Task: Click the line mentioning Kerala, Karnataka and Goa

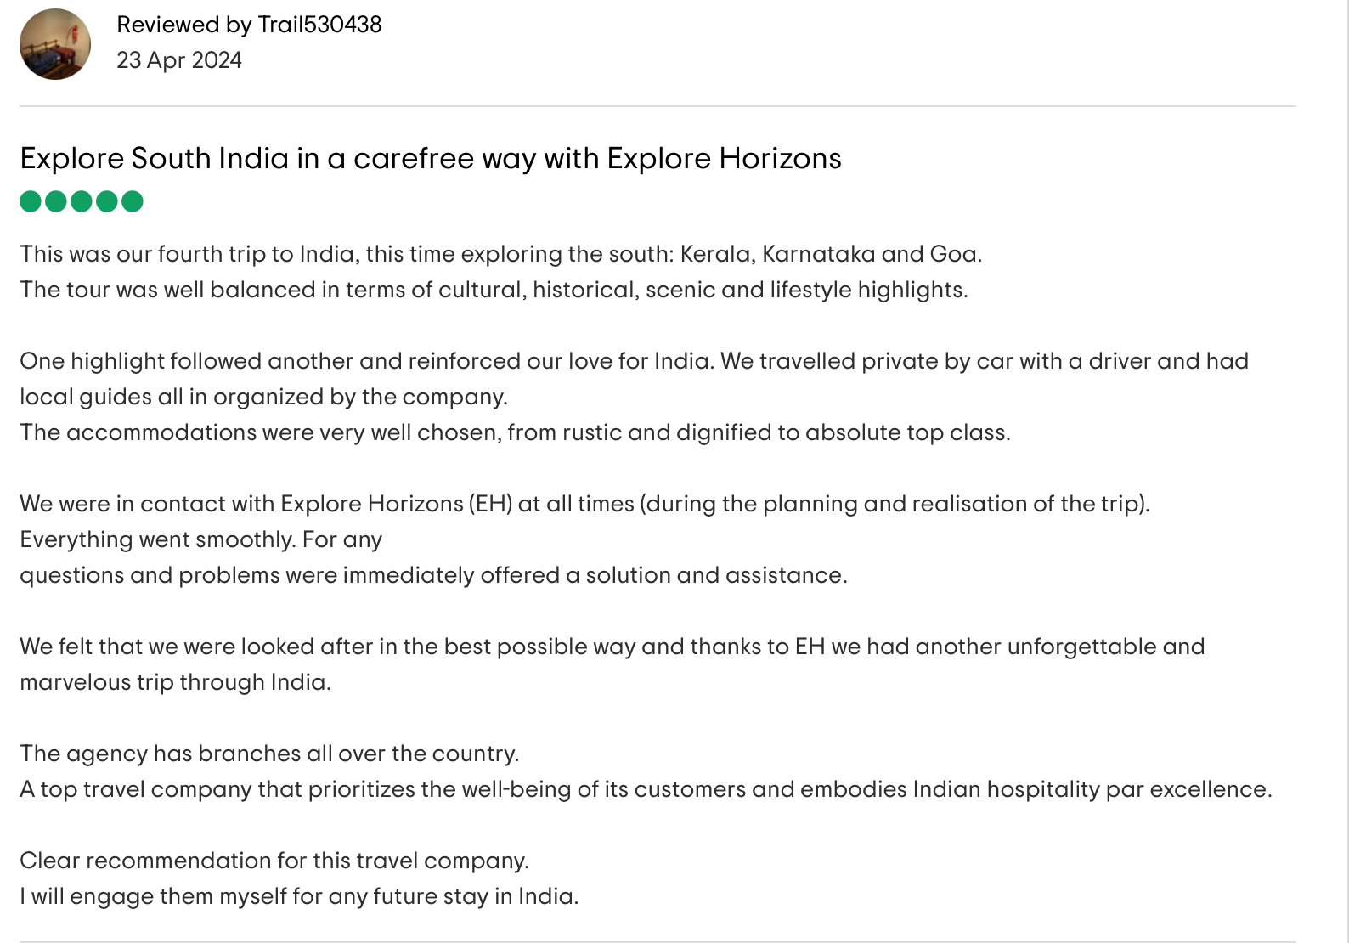Action: click(x=500, y=254)
